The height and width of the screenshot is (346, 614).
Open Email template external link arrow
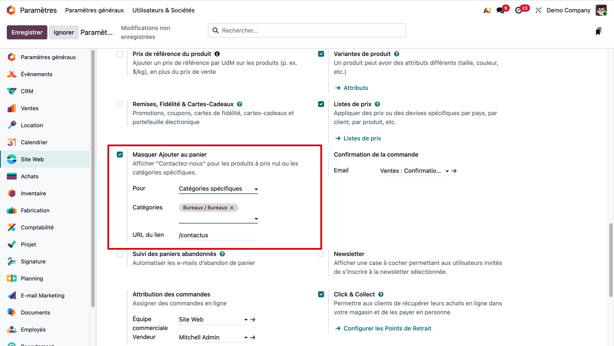click(x=454, y=171)
